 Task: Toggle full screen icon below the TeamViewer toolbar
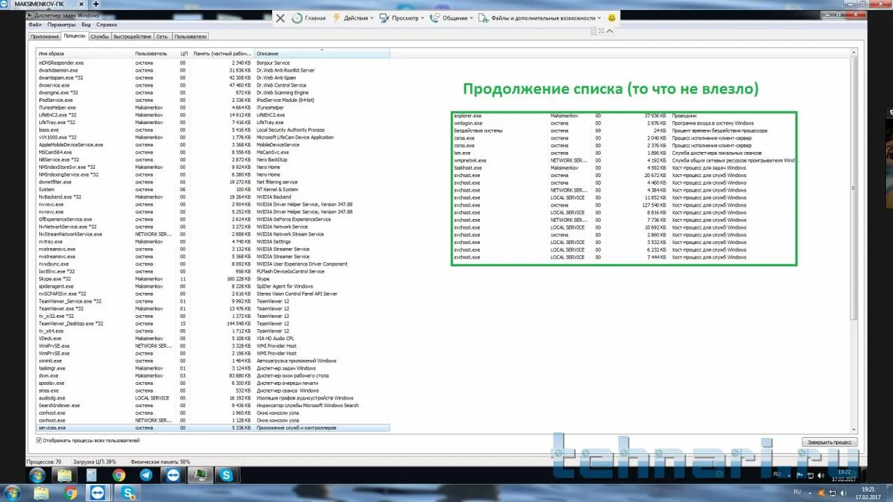[602, 31]
